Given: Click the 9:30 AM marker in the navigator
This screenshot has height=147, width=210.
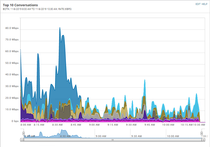Looking at the screenshot, I should point(136,136).
